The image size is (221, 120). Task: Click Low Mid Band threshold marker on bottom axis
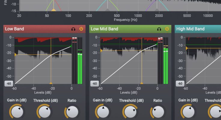pyautogui.click(x=142, y=83)
